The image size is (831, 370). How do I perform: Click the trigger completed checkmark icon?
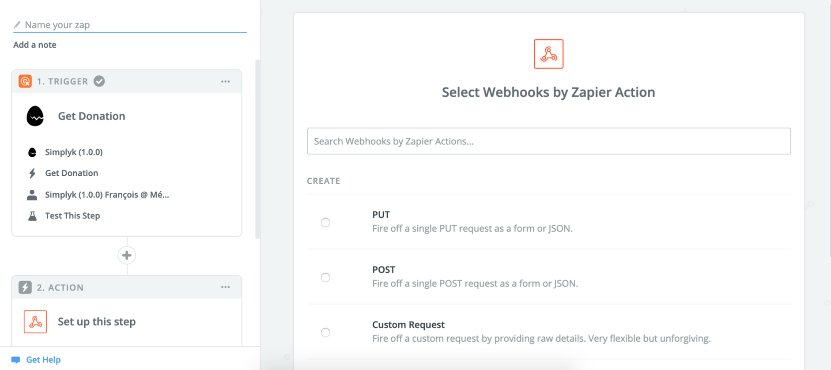(x=99, y=81)
